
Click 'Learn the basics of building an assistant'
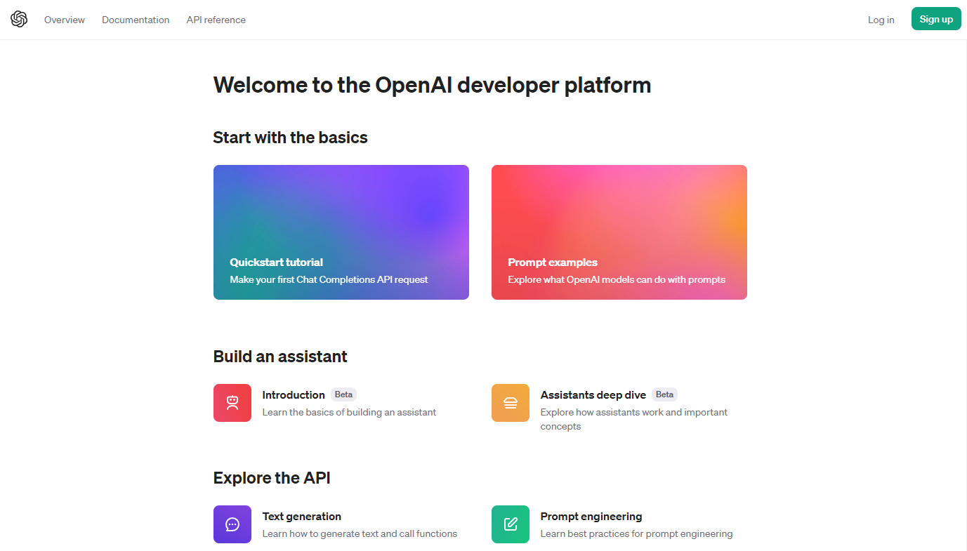(x=349, y=412)
